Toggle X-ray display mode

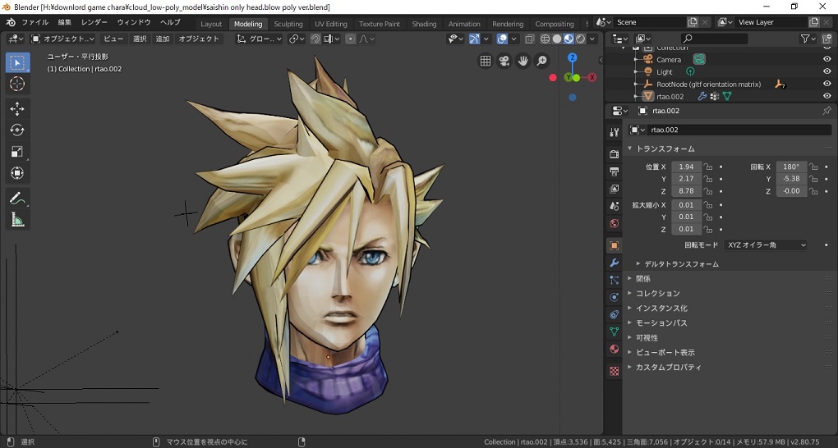click(530, 39)
